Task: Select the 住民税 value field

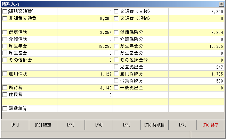Action: (85, 95)
